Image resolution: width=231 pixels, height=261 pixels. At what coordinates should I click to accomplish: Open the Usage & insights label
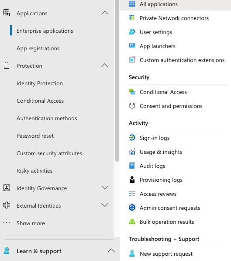tap(161, 152)
